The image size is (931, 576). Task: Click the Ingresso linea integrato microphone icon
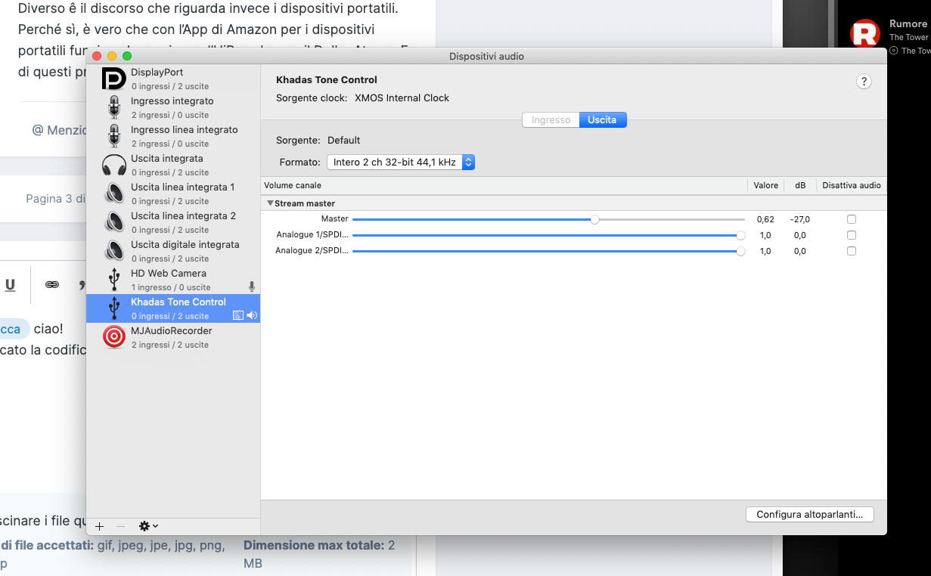point(114,136)
